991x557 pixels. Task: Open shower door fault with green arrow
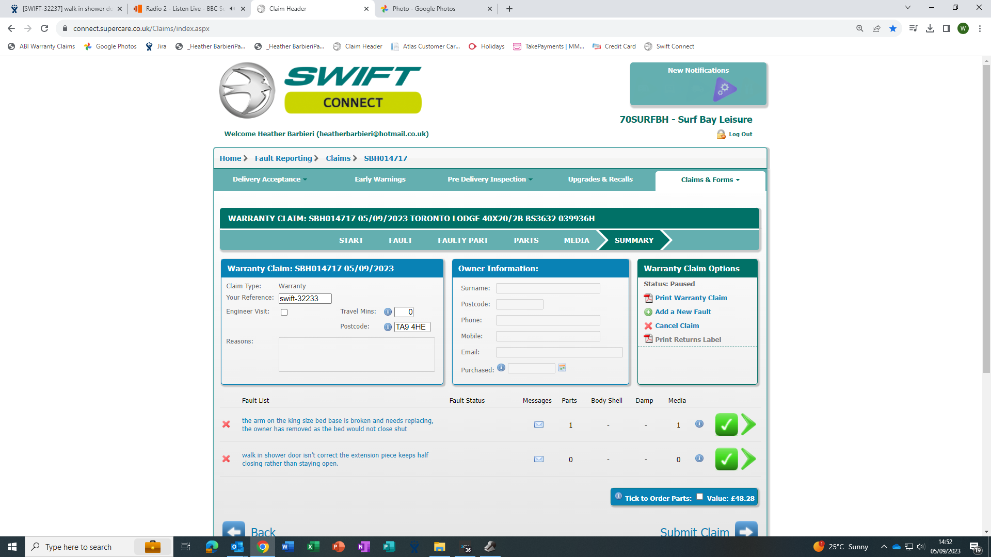[x=748, y=459]
